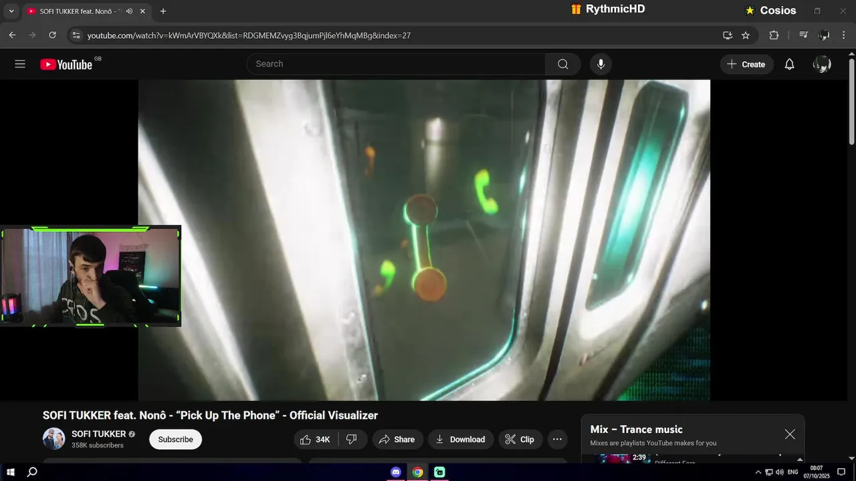Open the Mix – Trance music playlist title
This screenshot has height=481, width=856.
(x=636, y=430)
